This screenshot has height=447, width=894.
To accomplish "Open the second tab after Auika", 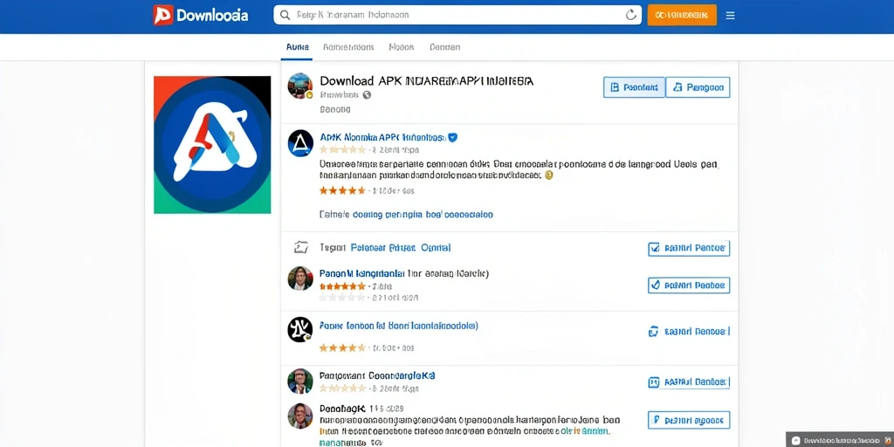I will pos(347,47).
